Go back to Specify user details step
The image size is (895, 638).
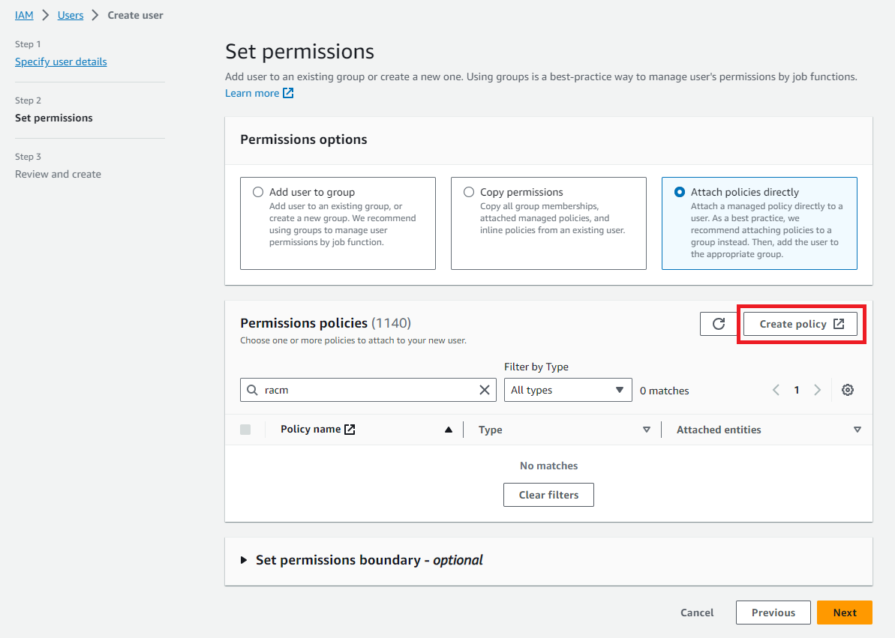click(61, 61)
